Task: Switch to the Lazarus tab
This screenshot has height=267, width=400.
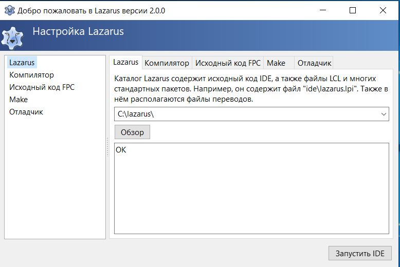Action: click(x=126, y=62)
